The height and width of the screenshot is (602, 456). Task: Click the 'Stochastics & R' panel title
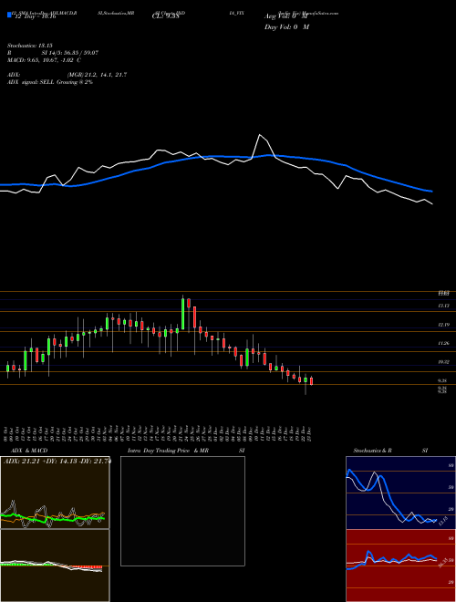point(372,451)
